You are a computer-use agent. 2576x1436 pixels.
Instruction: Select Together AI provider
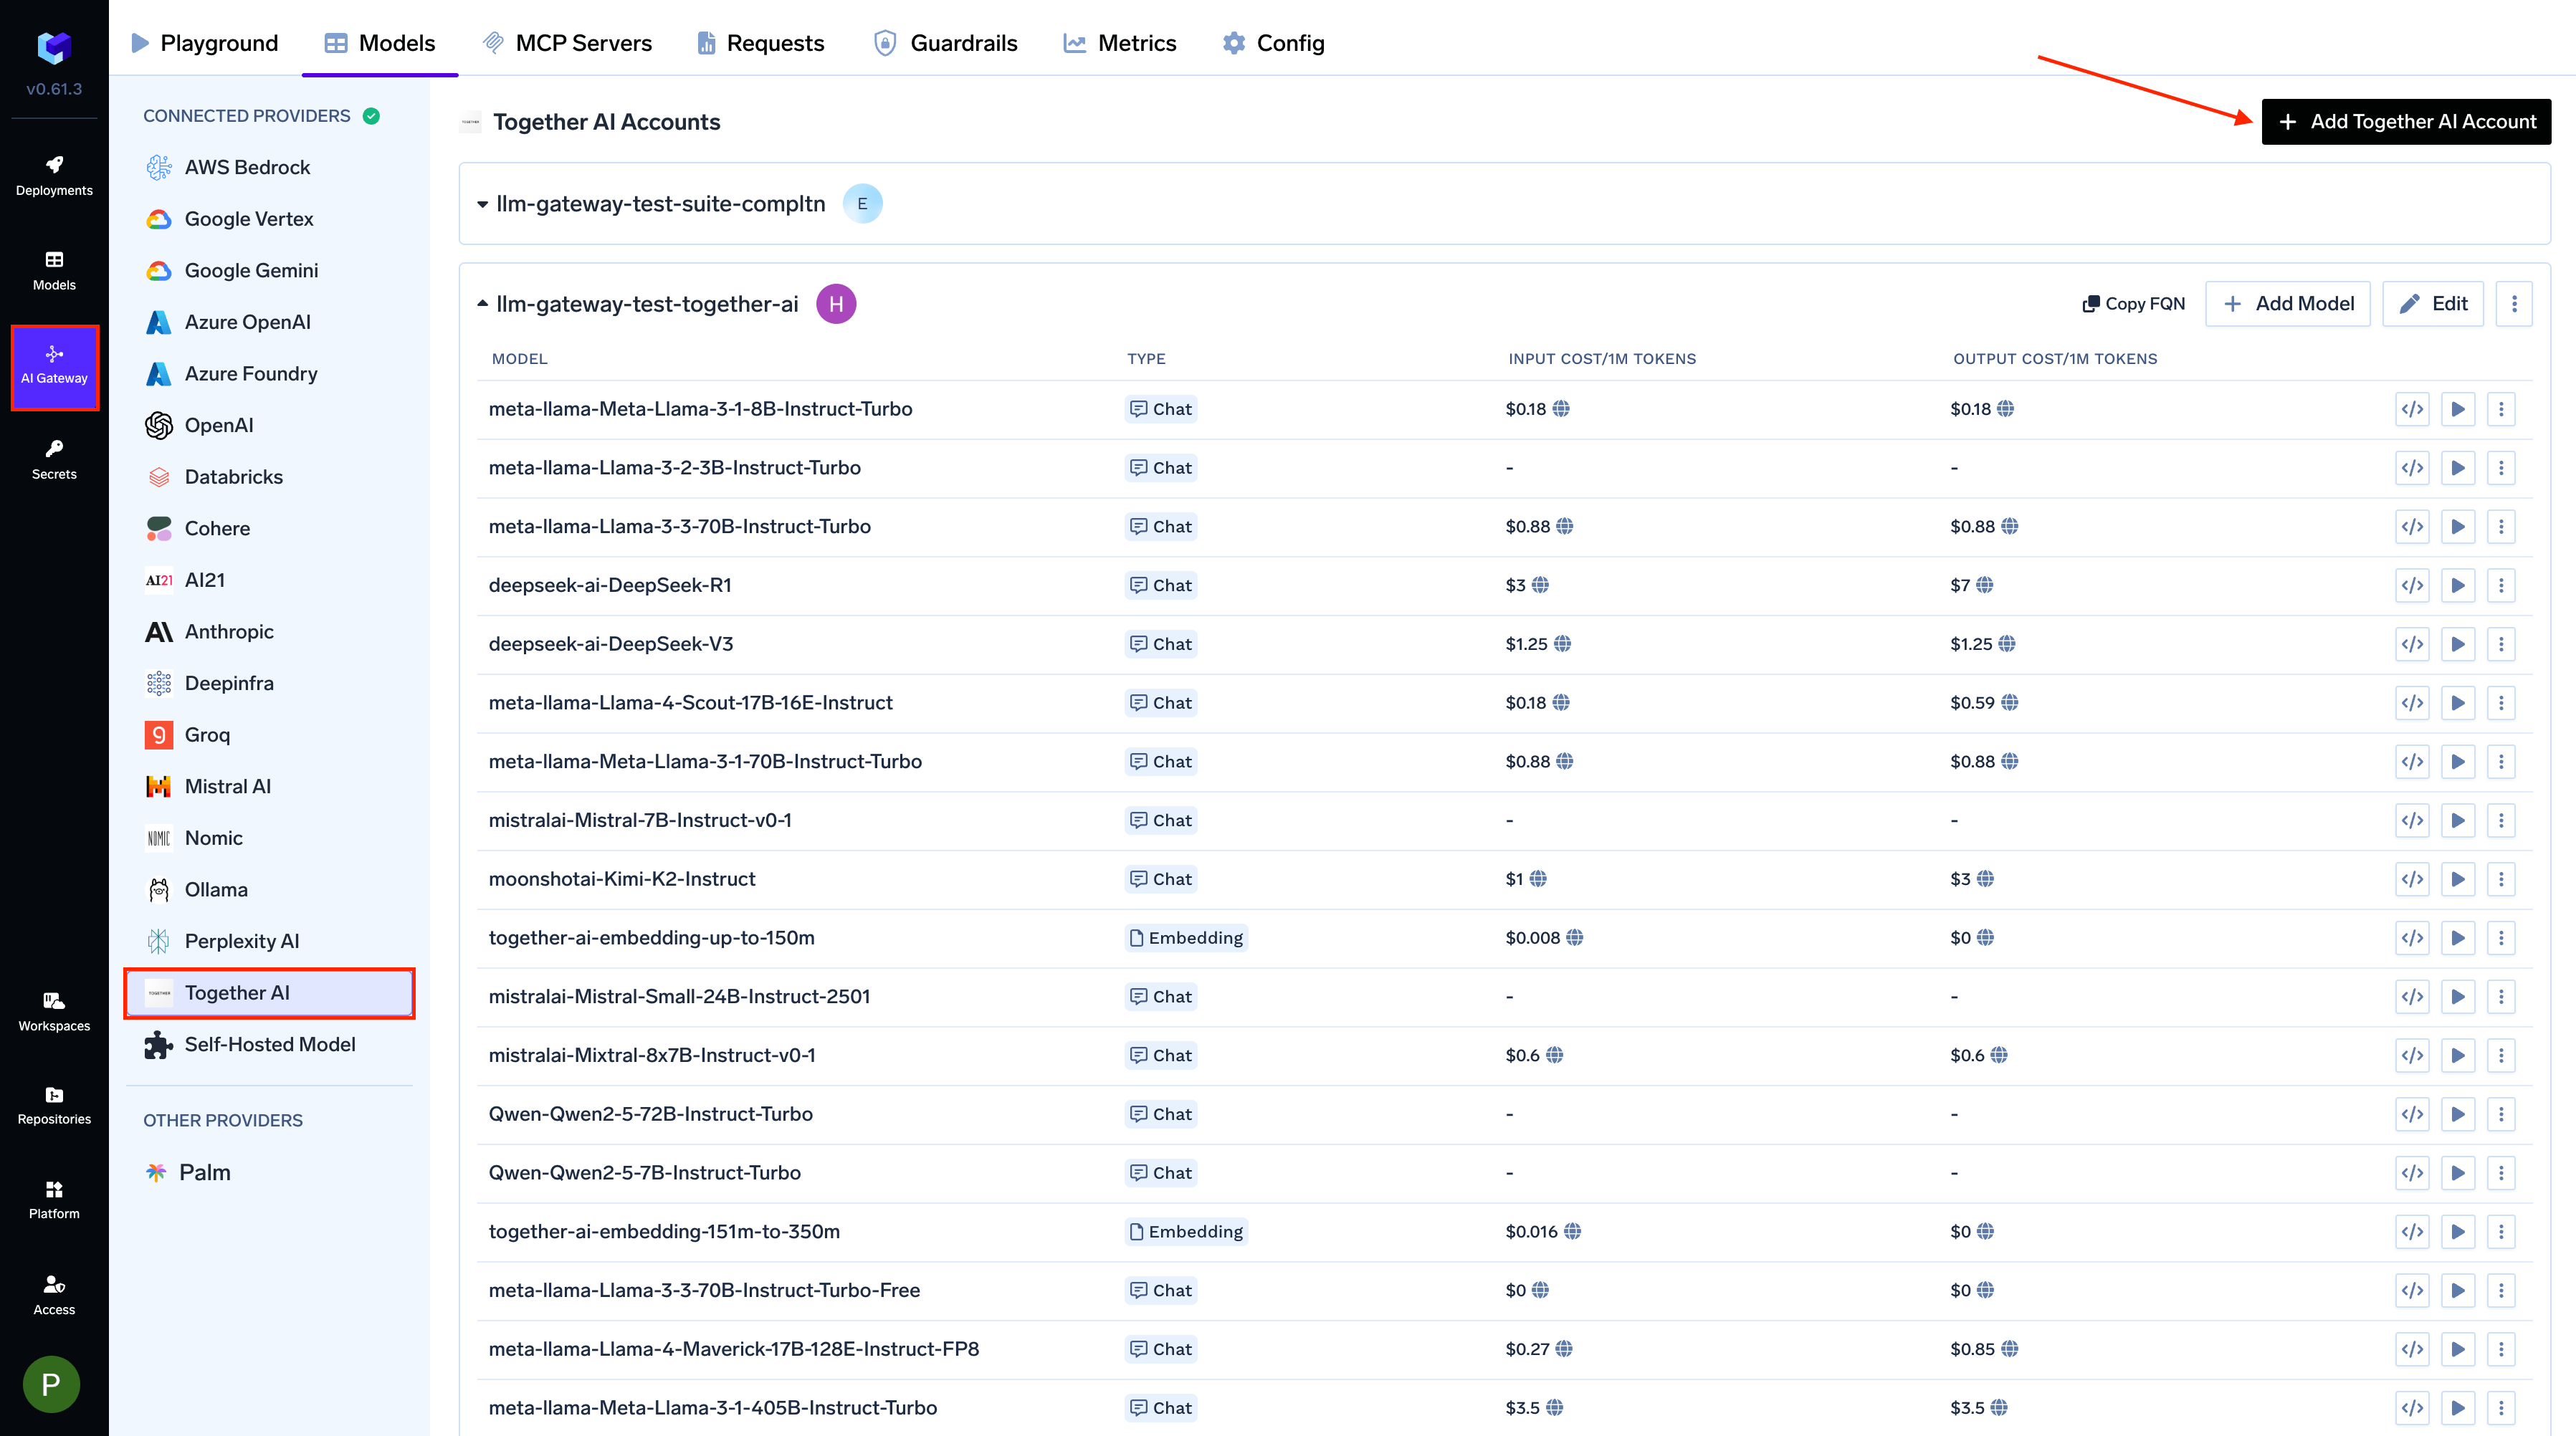click(270, 993)
